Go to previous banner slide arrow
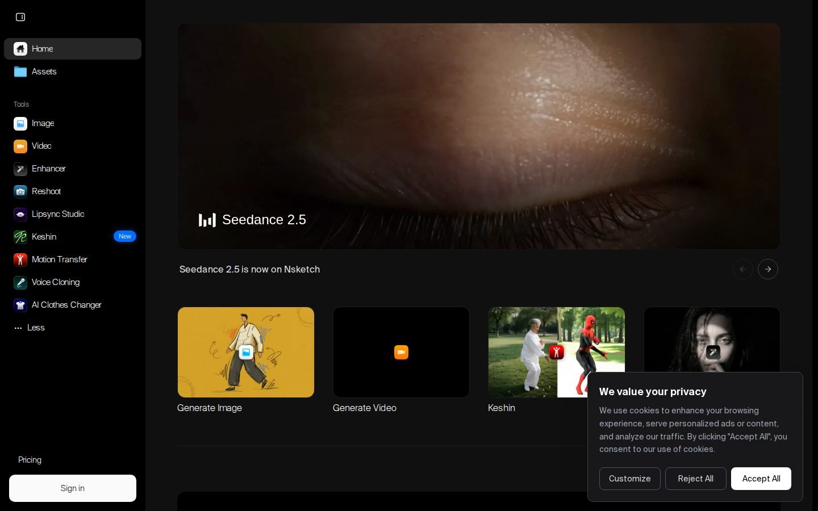The width and height of the screenshot is (818, 511). [x=743, y=269]
